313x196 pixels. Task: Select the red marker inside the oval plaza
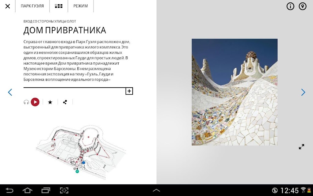click(x=88, y=137)
